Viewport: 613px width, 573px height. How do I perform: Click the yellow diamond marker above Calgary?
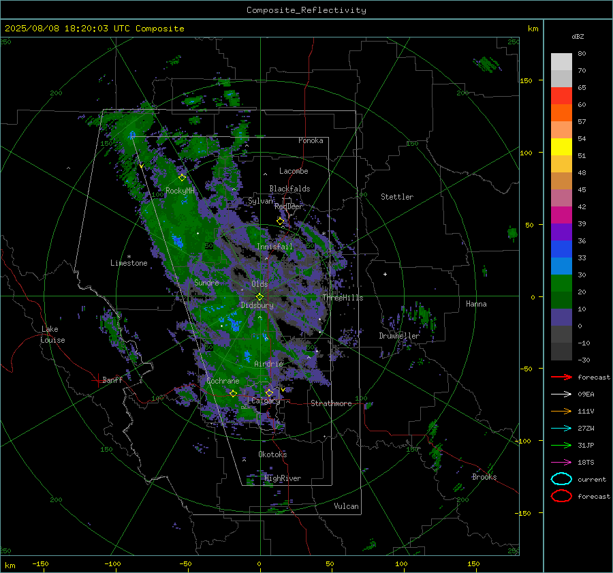tap(269, 392)
